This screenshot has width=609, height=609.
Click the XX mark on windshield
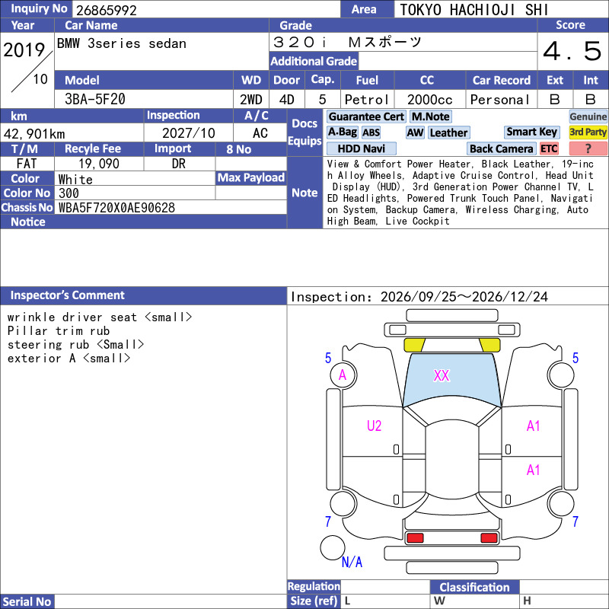coord(442,375)
